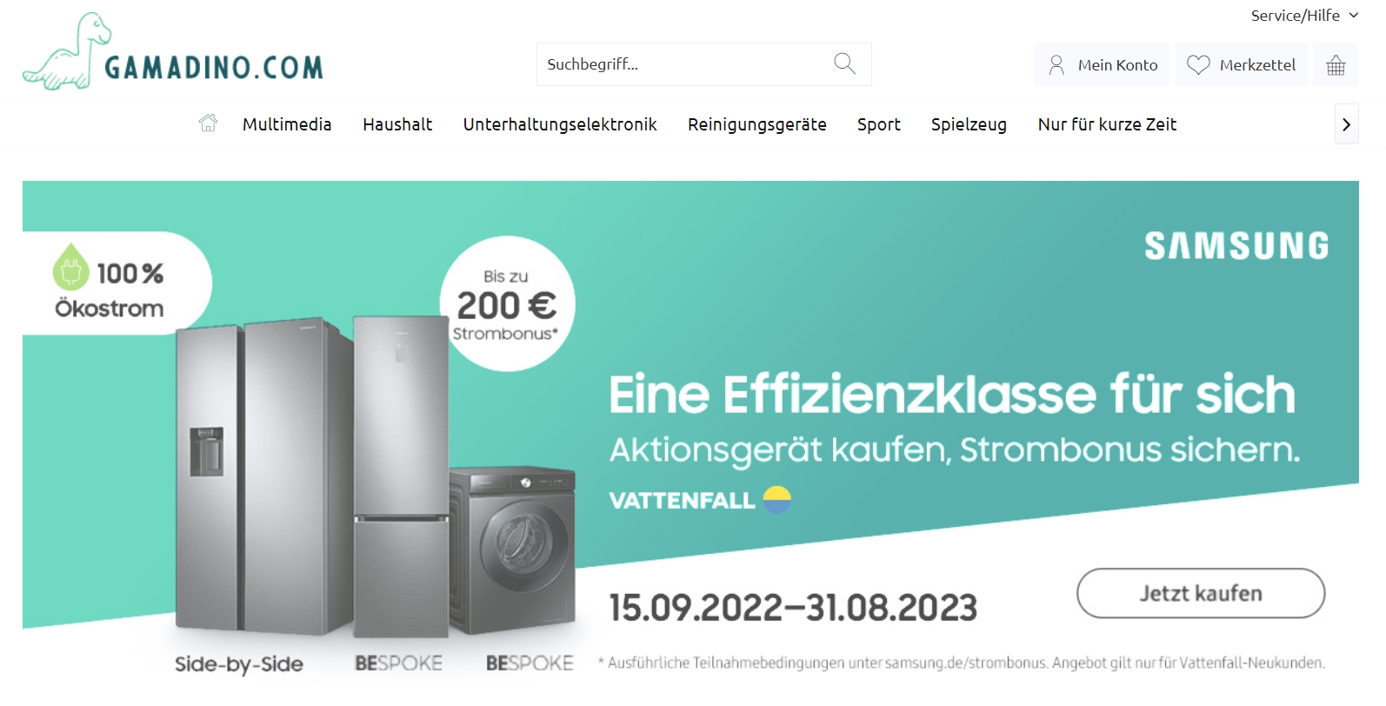Image resolution: width=1386 pixels, height=706 pixels.
Task: Open the Multimedia category
Action: click(x=287, y=124)
